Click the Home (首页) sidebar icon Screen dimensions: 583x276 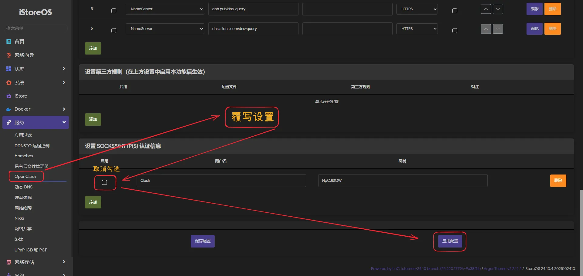(9, 42)
